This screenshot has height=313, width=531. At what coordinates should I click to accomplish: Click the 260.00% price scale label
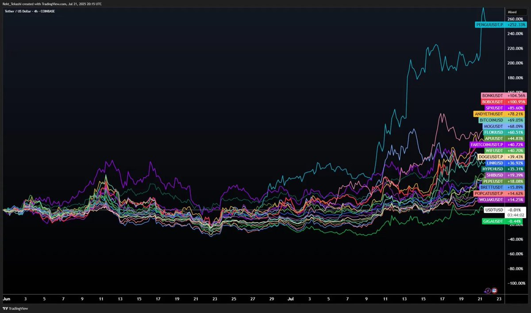click(516, 19)
